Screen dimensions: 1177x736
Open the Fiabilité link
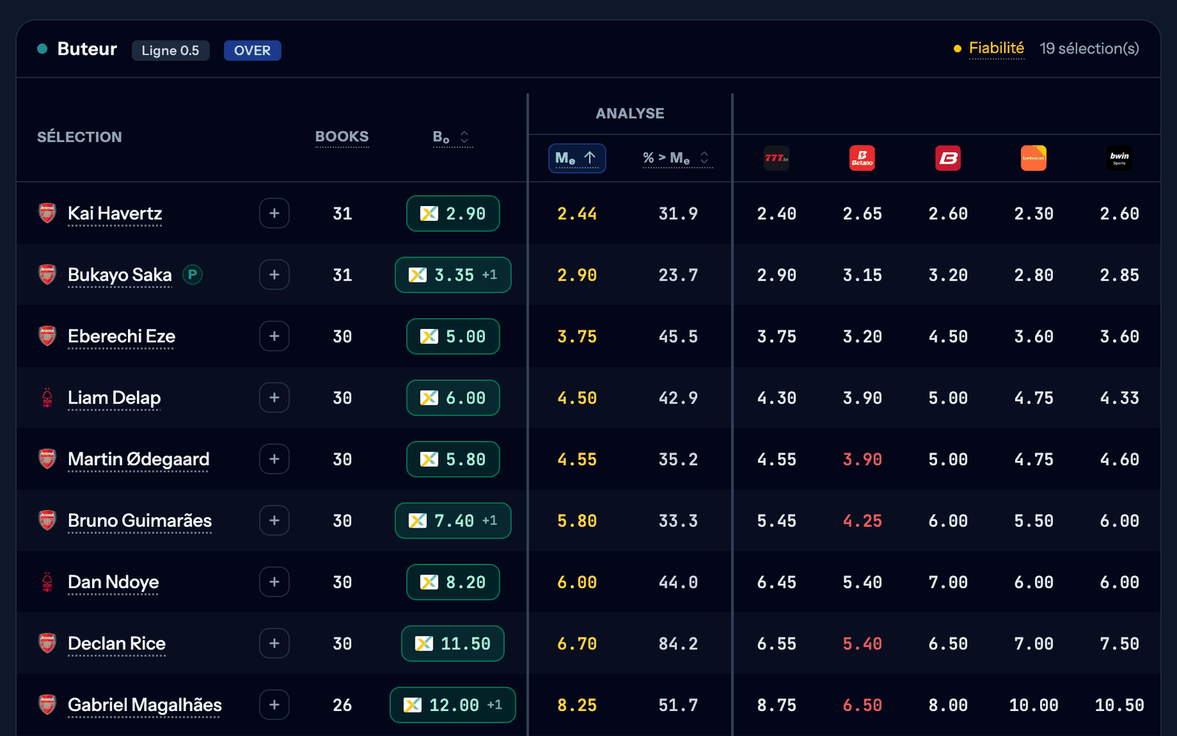(996, 49)
